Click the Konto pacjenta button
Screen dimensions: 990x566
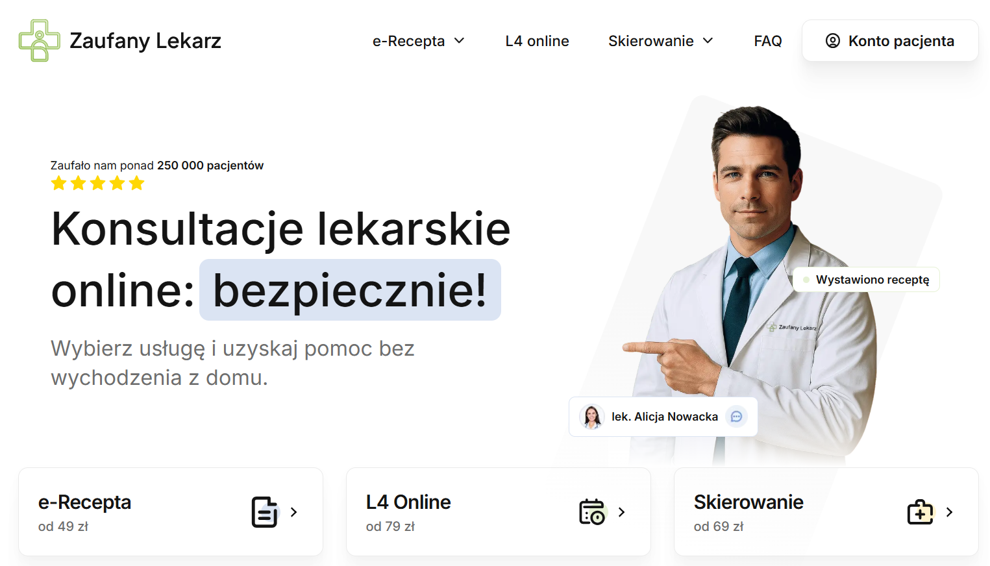[889, 40]
